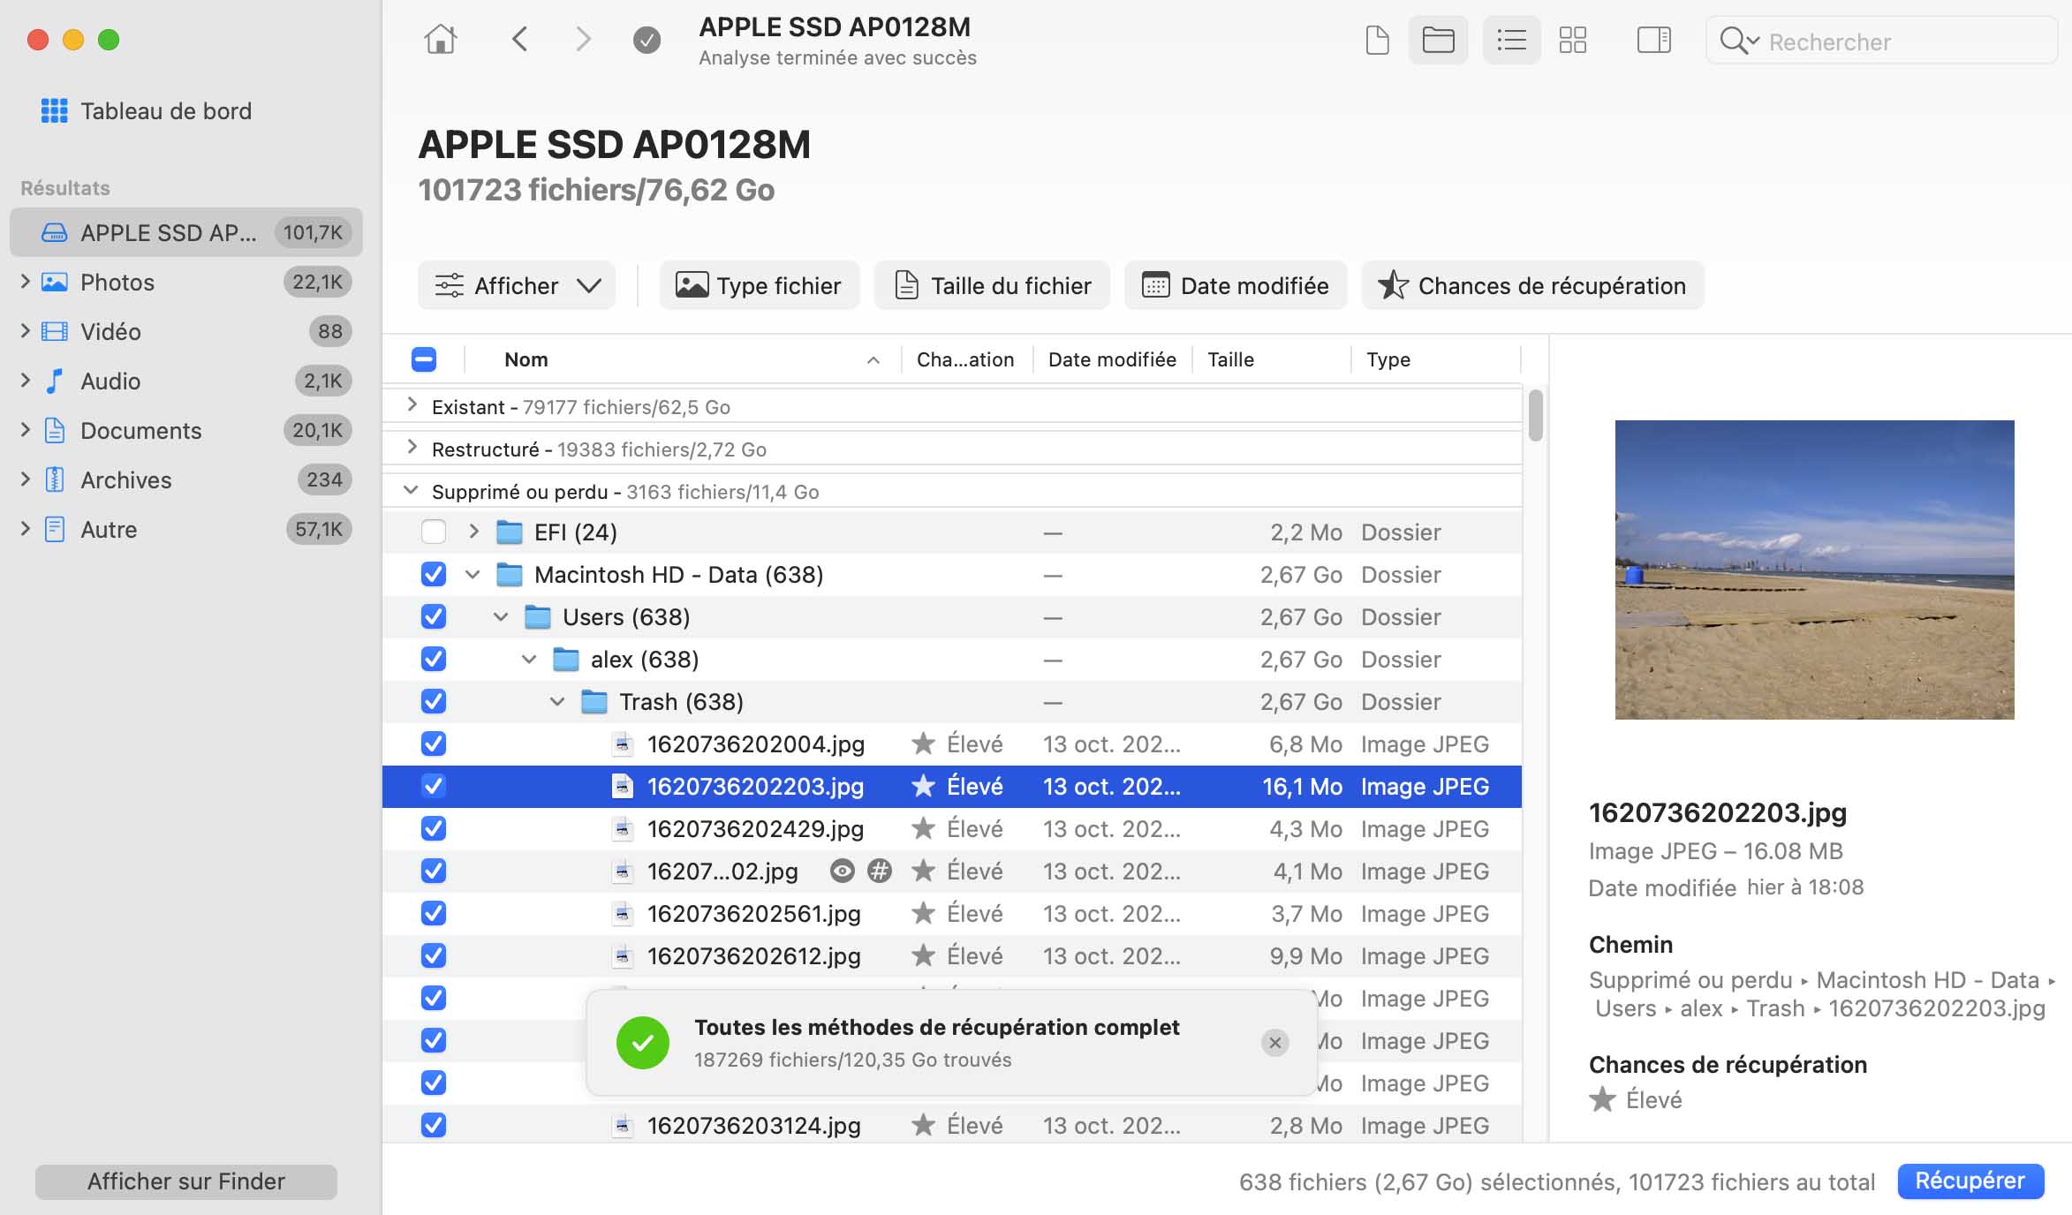Uncheck Macintosh HD - Data checkbox

pos(434,574)
